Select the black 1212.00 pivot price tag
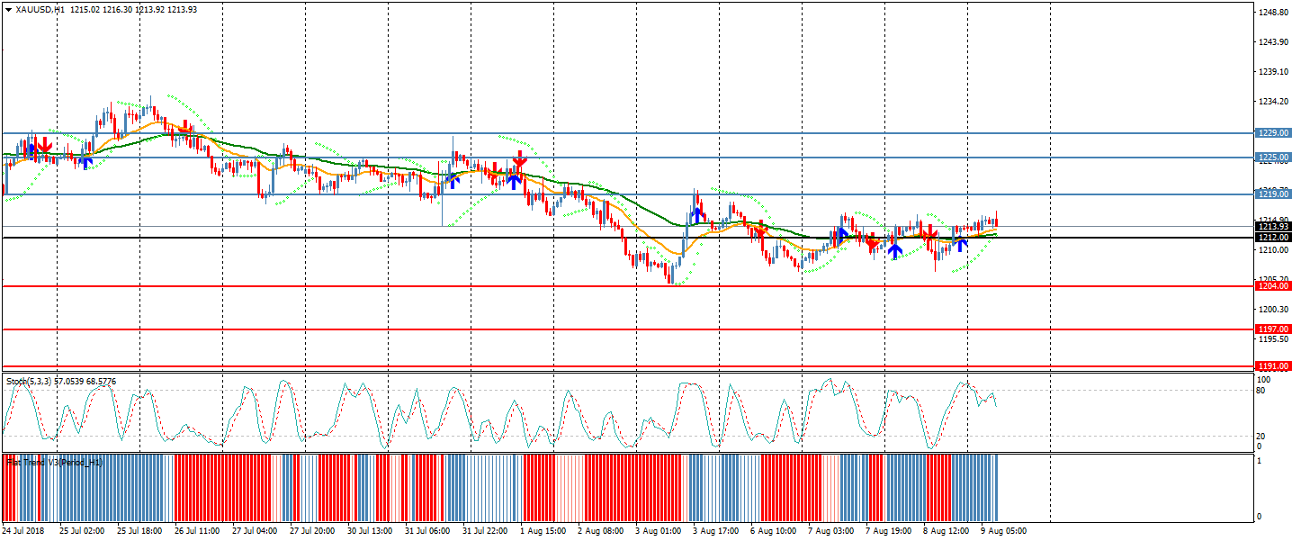The image size is (1292, 541). (1273, 238)
